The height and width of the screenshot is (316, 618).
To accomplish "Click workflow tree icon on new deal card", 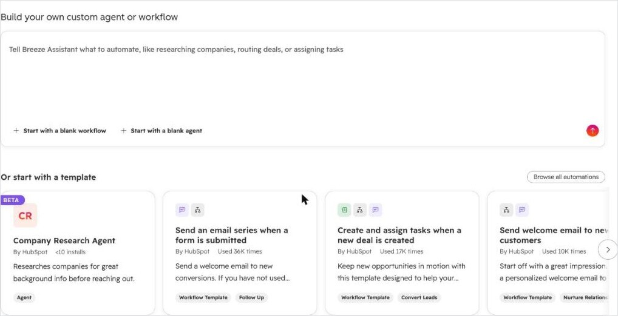I will [360, 210].
